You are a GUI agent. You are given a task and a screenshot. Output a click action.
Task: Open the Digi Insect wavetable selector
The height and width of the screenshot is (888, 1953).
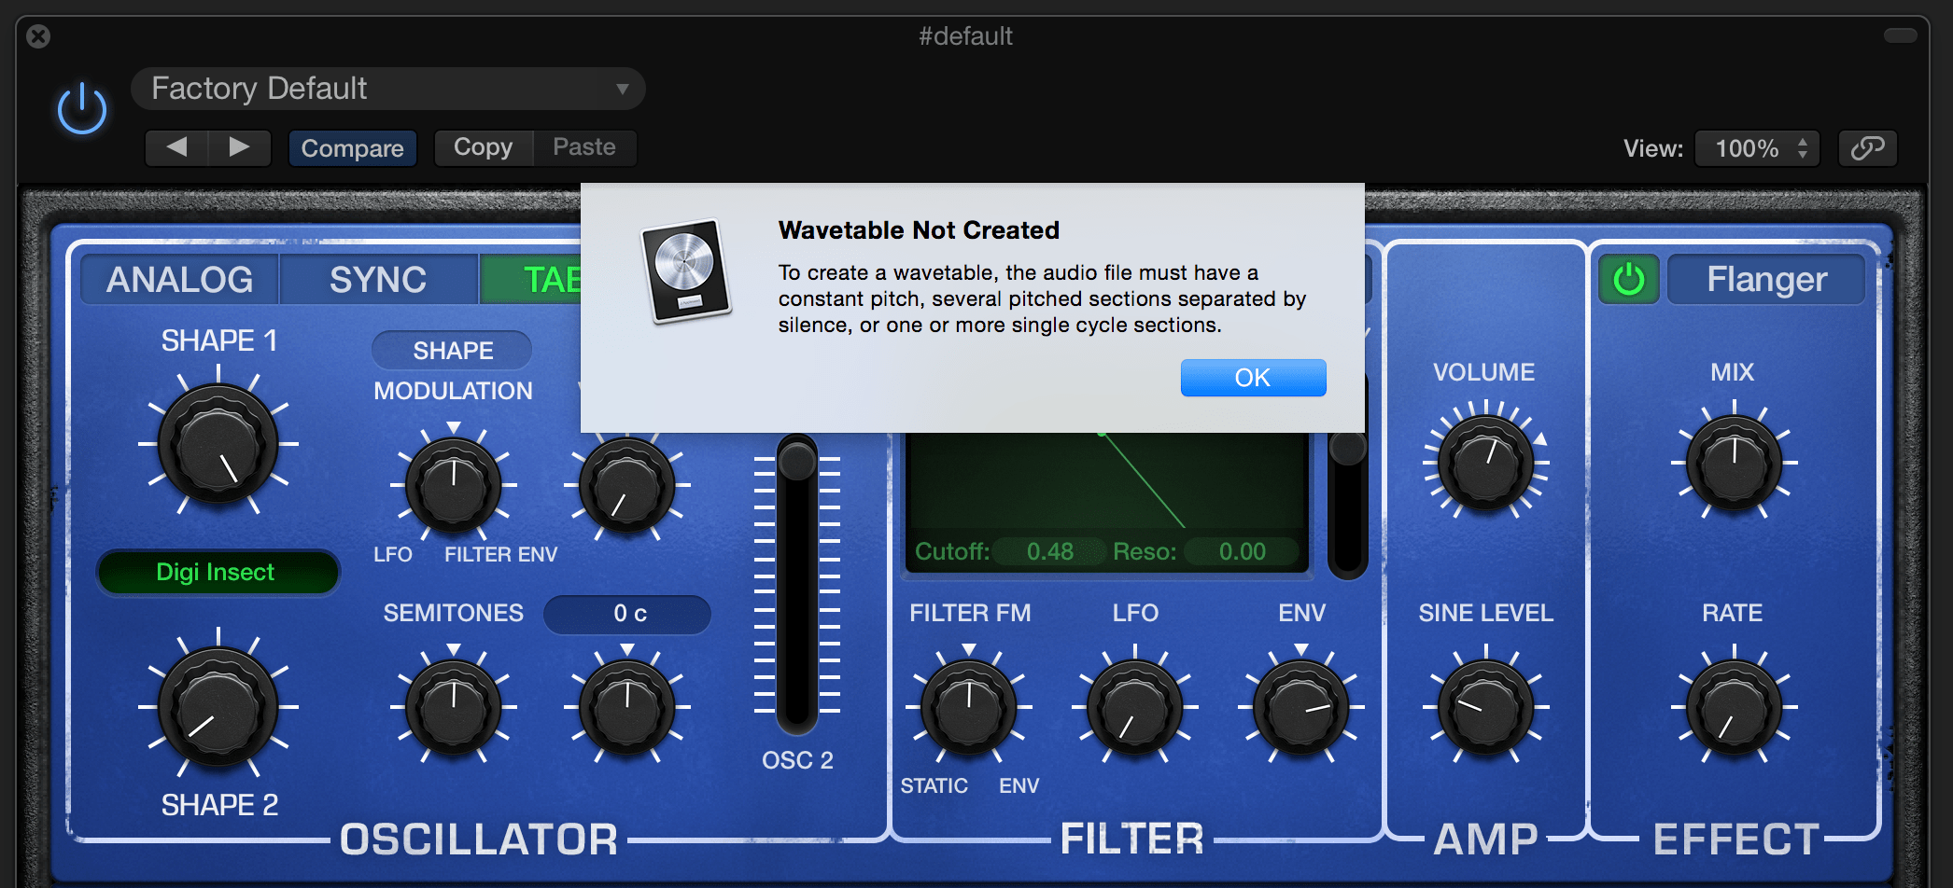[218, 572]
